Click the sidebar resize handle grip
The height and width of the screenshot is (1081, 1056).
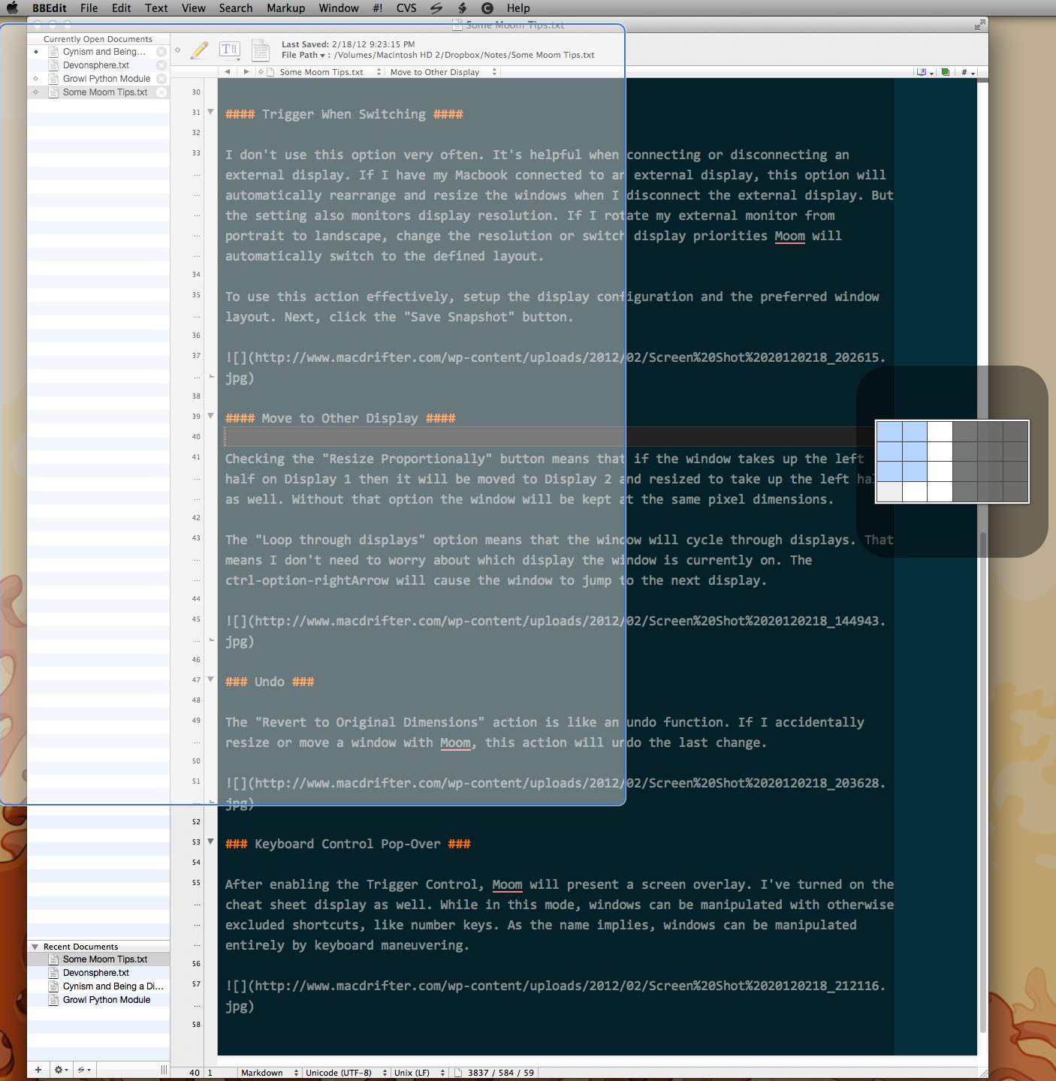(164, 1069)
